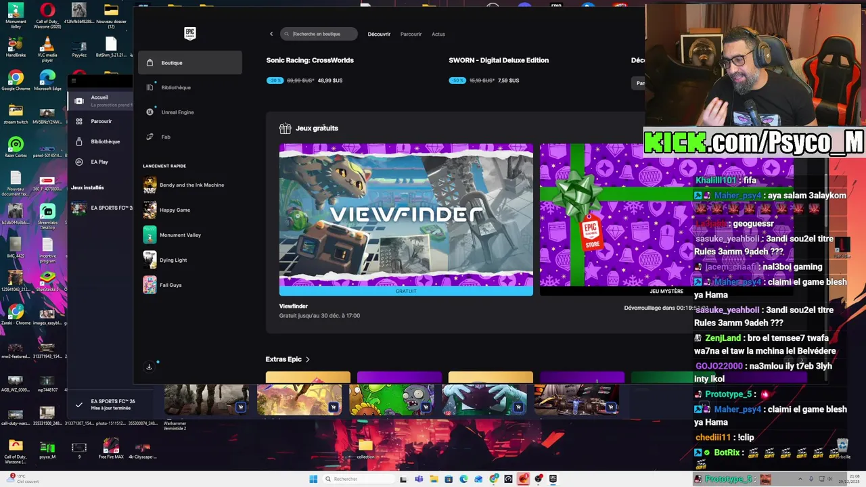866x487 pixels.
Task: Open Parcourir in the EA app sidebar
Action: click(x=100, y=121)
